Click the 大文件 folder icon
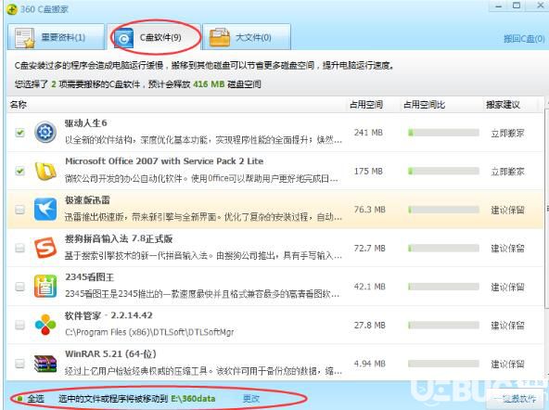Screen dimensions: 549x410 [x=219, y=38]
